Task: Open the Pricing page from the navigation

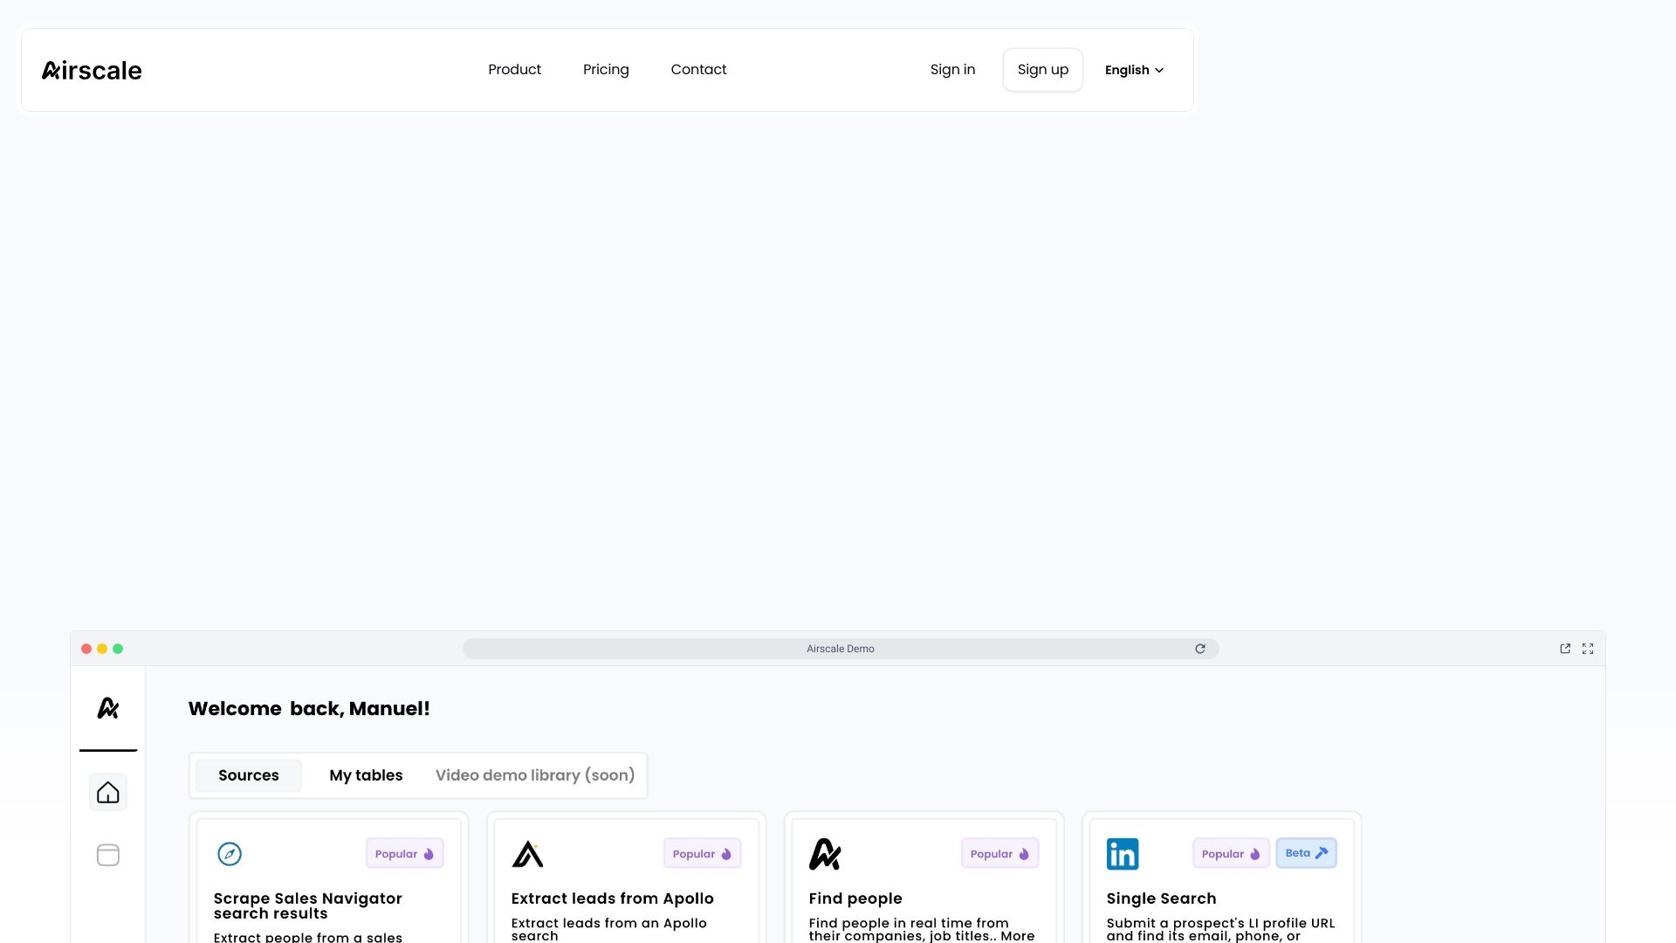Action: coord(606,69)
